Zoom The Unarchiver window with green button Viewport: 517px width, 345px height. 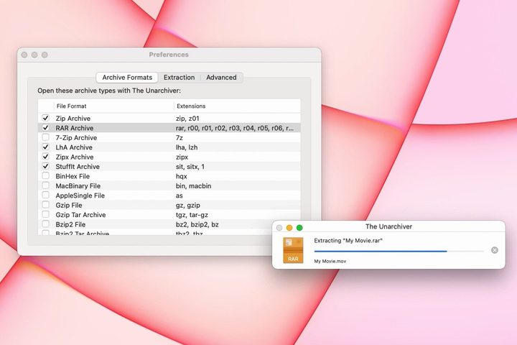[299, 227]
